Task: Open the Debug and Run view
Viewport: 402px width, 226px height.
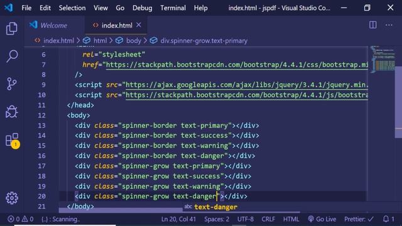Action: click(11, 112)
